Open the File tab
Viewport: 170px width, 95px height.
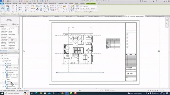point(2,3)
